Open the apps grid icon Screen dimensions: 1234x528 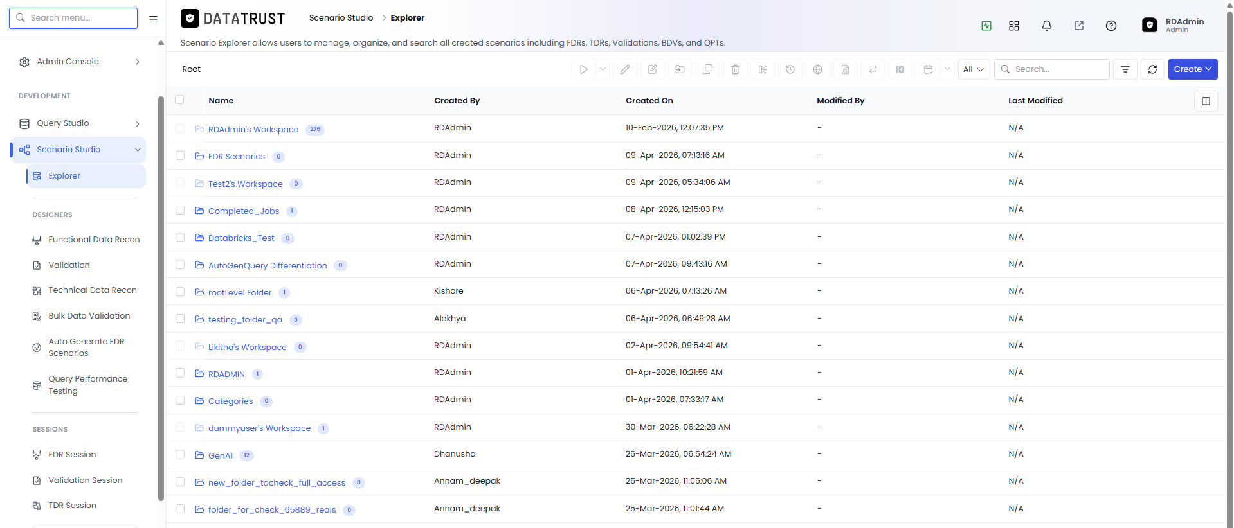[x=1014, y=26]
